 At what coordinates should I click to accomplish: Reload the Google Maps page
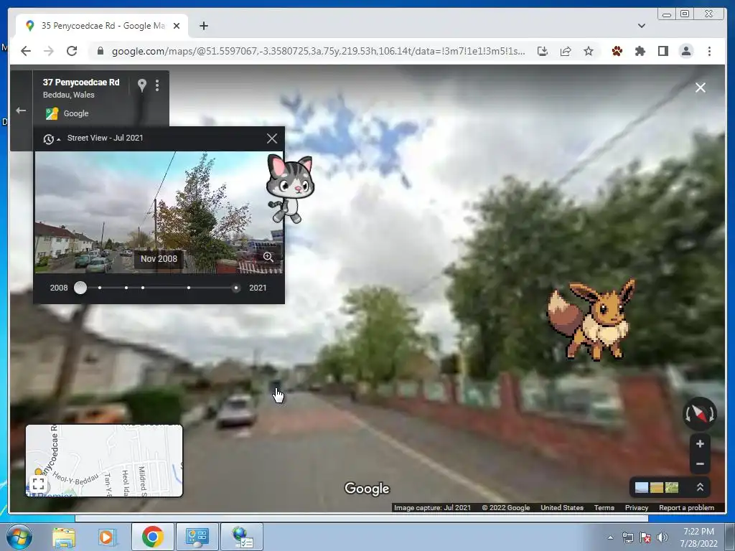72,51
